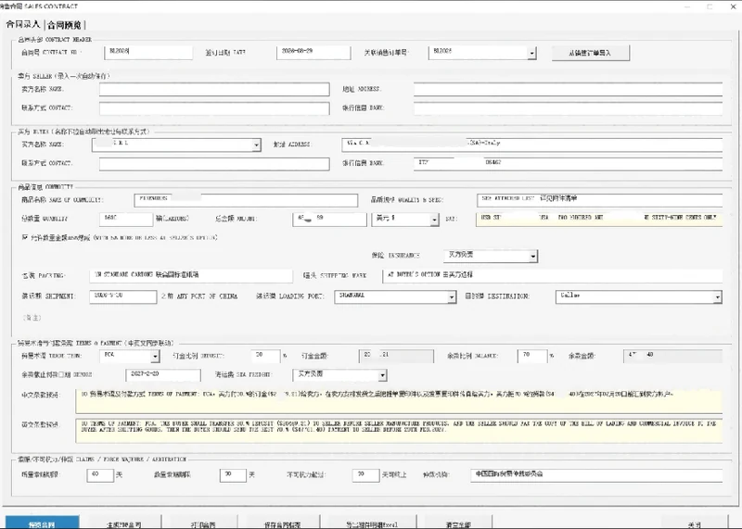742x529 pixels.
Task: Click the import from sales order button
Action: [x=590, y=53]
